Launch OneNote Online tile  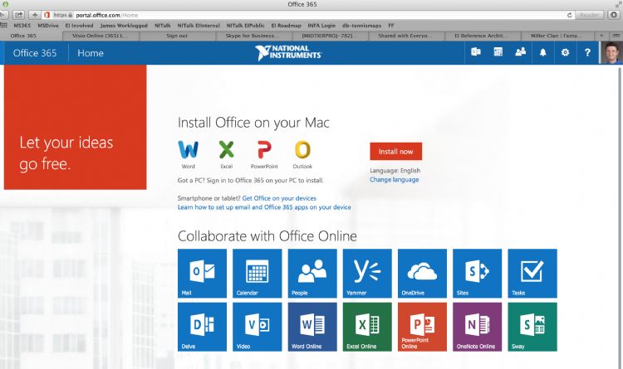(477, 327)
